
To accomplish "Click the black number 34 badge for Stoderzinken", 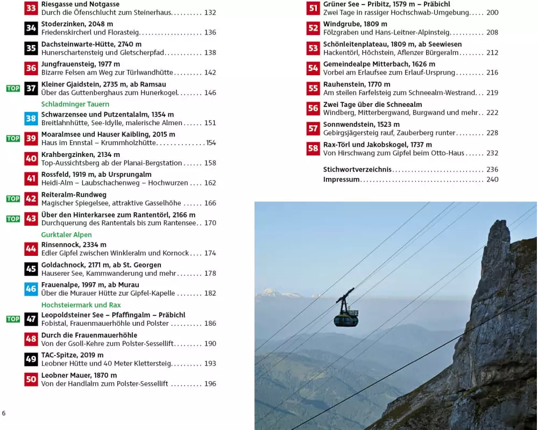I will [31, 28].
